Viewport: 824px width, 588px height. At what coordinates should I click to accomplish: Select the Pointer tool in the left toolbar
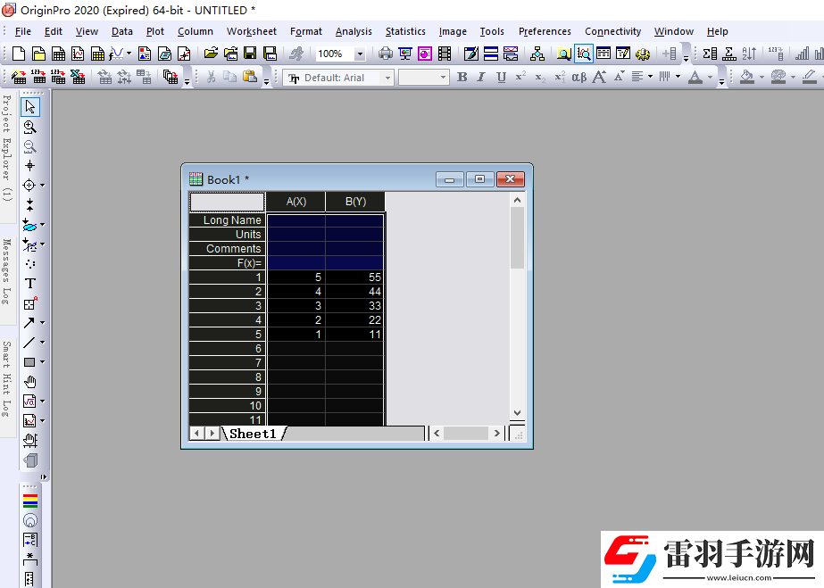[x=29, y=107]
